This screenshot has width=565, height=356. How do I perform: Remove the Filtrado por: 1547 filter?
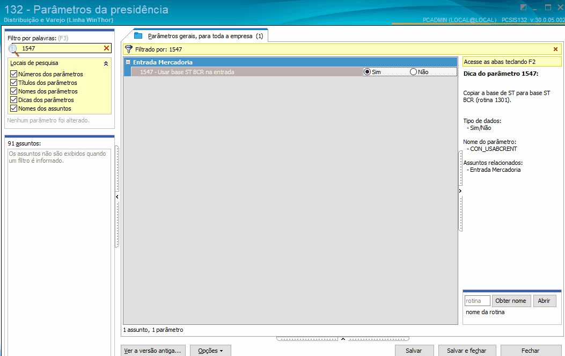point(555,49)
